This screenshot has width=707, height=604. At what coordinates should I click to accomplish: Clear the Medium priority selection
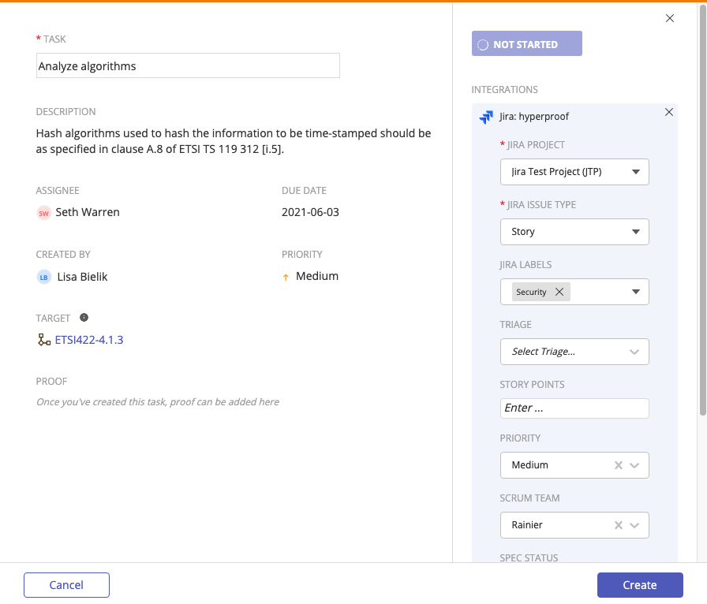coord(618,465)
